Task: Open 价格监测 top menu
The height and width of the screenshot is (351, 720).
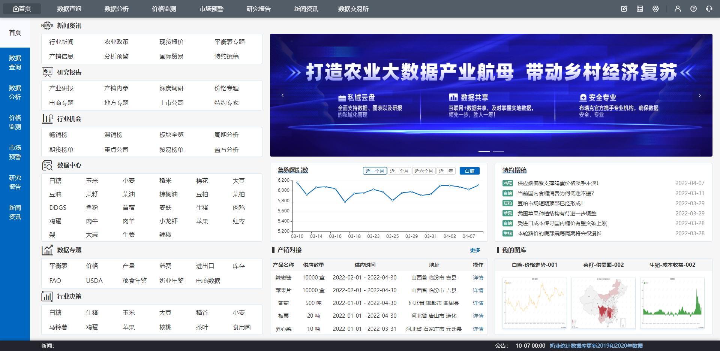Action: (x=164, y=9)
